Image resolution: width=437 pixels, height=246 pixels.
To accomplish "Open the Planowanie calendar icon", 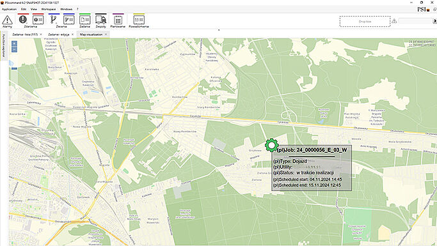I will [118, 20].
